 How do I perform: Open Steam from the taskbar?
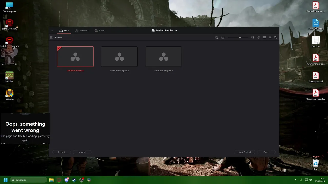point(74,180)
